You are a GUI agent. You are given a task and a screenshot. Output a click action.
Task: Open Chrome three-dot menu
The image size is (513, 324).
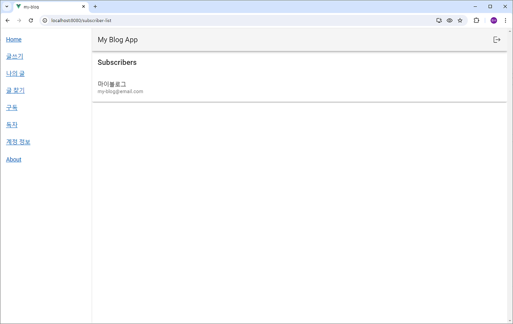pos(505,20)
